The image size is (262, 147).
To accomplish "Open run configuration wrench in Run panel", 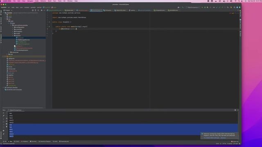I will coord(4,116).
